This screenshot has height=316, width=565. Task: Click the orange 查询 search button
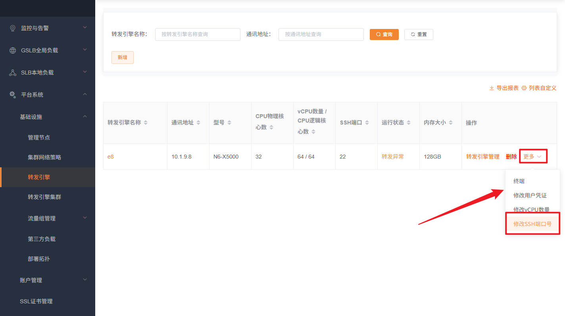tap(384, 34)
